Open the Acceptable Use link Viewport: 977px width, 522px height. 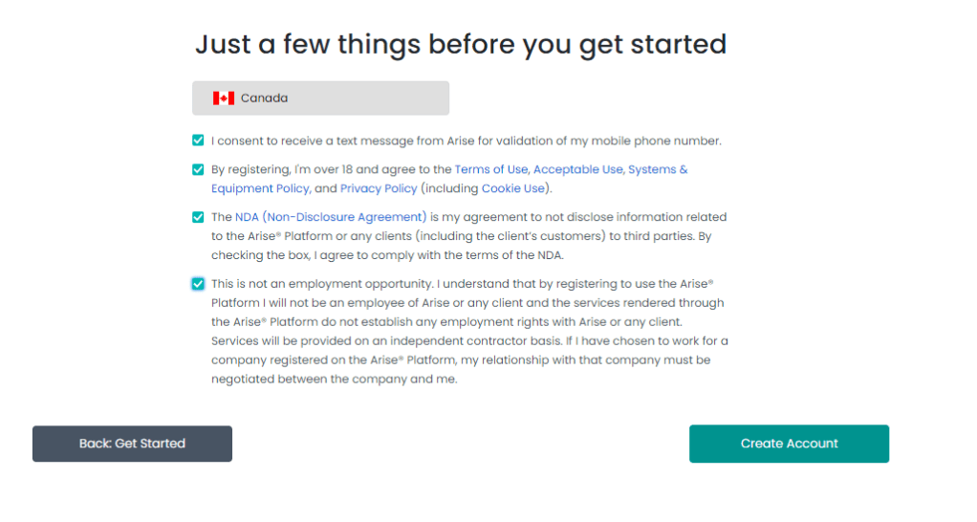click(578, 170)
